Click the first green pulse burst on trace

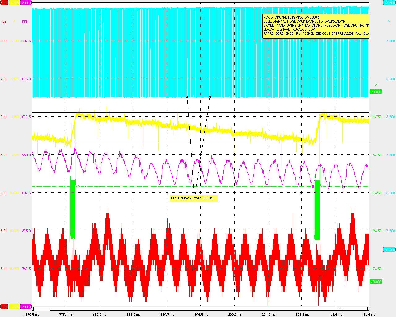[x=73, y=209]
